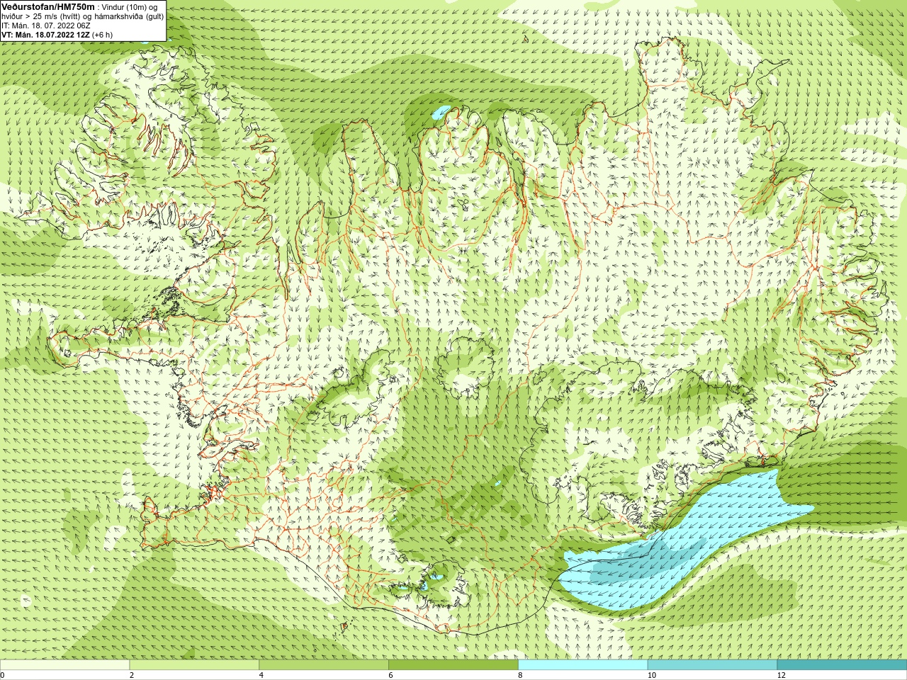The height and width of the screenshot is (680, 907).
Task: Click the 10–12 m/s cyan legend color
Action: coord(712,665)
